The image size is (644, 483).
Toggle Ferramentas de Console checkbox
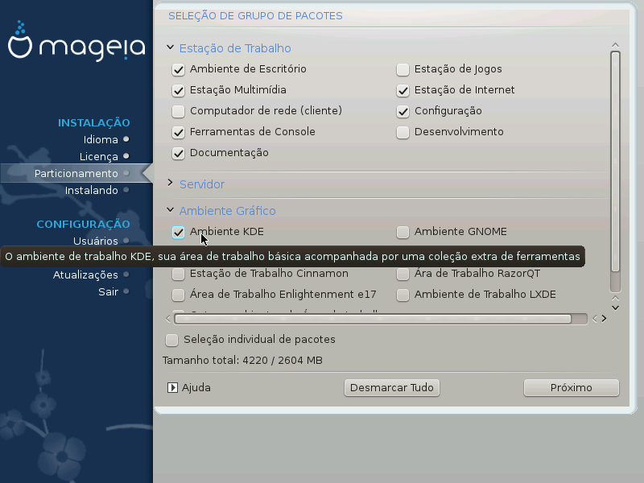[178, 132]
